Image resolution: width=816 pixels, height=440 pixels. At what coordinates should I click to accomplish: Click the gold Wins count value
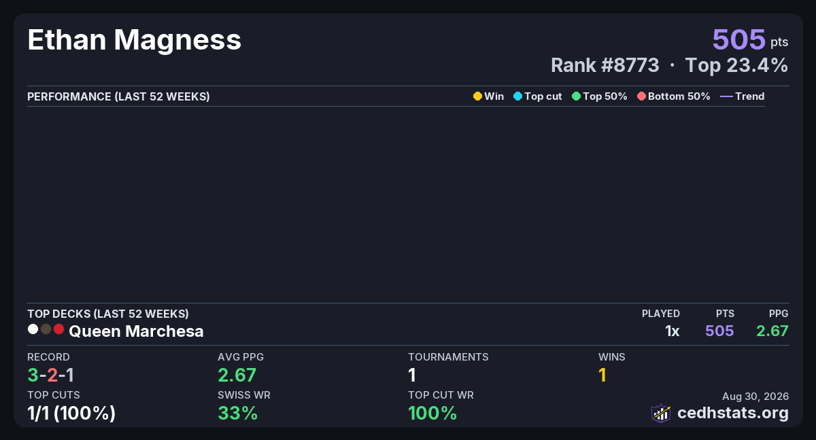(602, 375)
